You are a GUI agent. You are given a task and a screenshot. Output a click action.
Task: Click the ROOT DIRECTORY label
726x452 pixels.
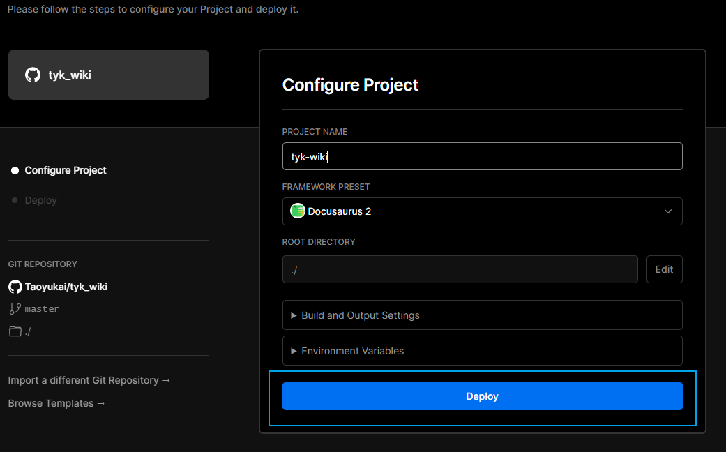[x=319, y=242]
